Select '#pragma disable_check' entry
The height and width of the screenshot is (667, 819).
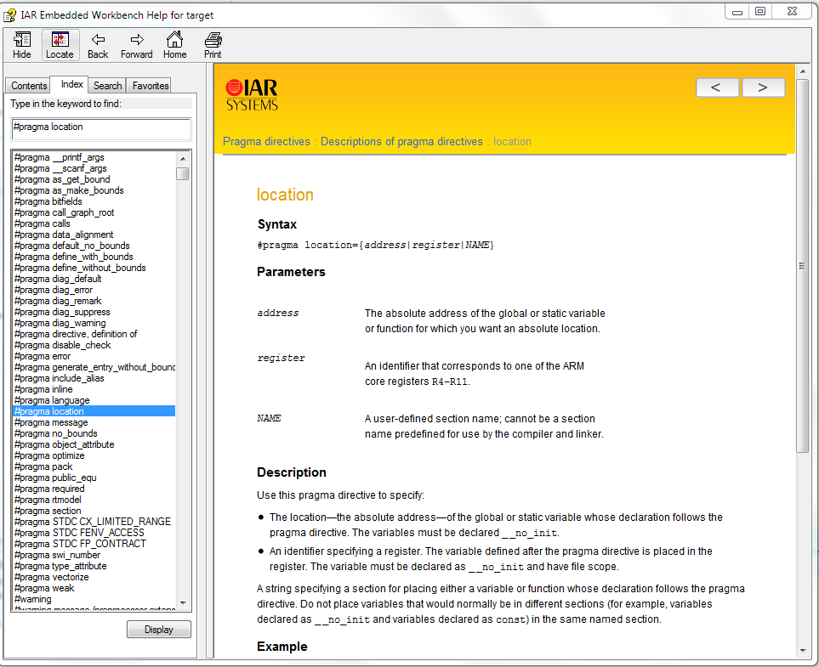(63, 345)
